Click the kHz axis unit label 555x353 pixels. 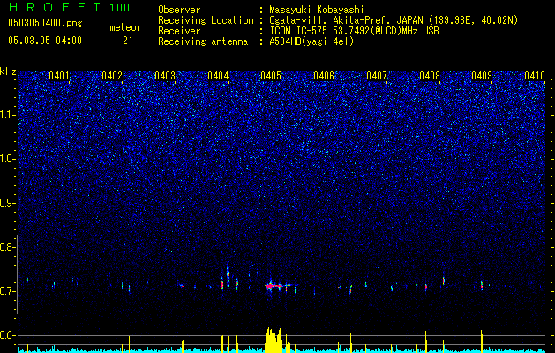point(8,71)
